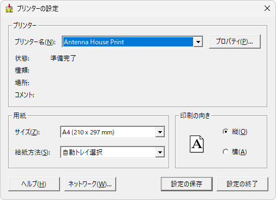
Task: Click the 印刷の向き group title
Action: click(x=195, y=116)
